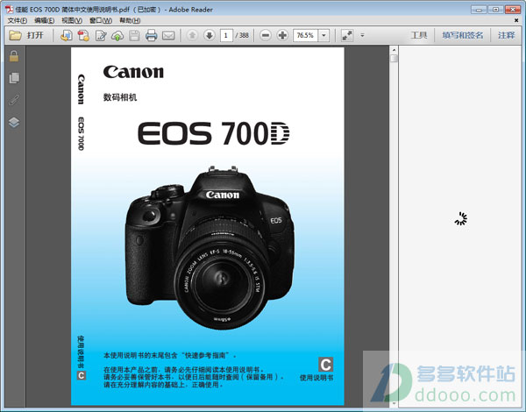Screen dimensions: 526x412
Task: Click the 数码相机 text on the page
Action: (x=120, y=97)
